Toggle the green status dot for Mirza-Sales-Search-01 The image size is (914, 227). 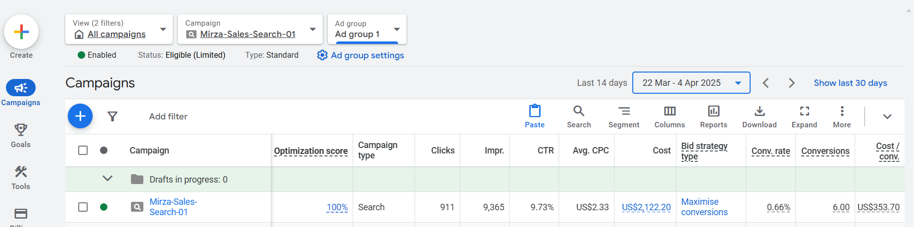(103, 207)
